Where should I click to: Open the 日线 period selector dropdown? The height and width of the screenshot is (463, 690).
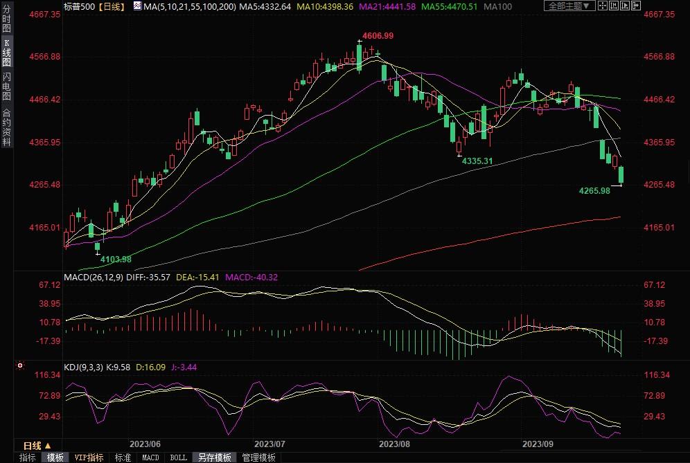click(x=37, y=446)
